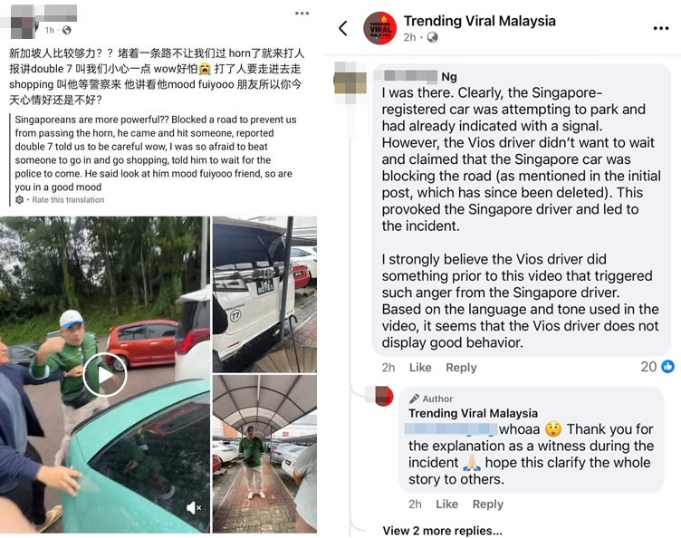Click the blue thumbs-up reaction icon

point(667,367)
